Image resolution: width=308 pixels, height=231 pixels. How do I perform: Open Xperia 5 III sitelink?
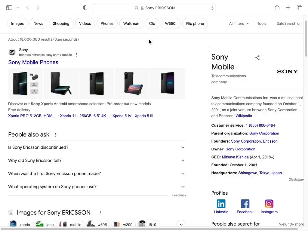click(x=144, y=116)
